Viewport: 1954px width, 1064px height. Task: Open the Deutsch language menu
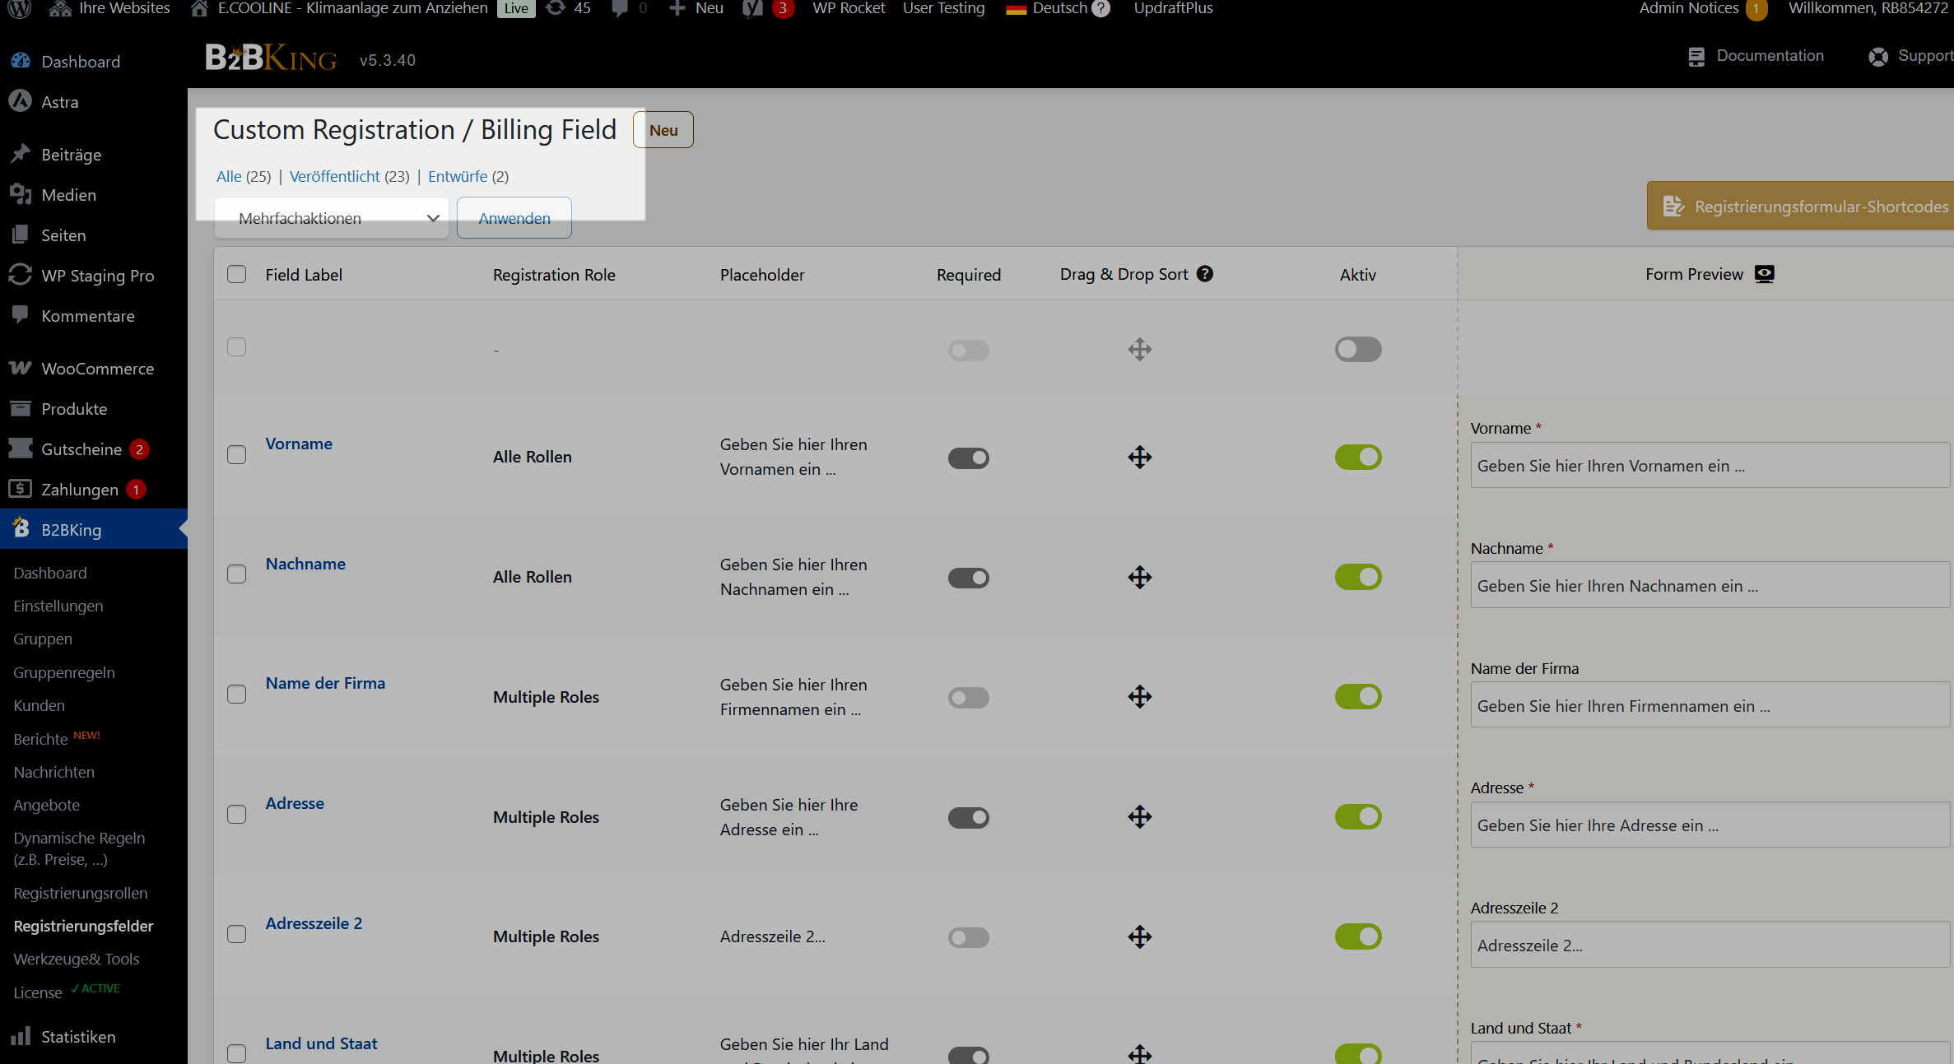click(x=1058, y=8)
